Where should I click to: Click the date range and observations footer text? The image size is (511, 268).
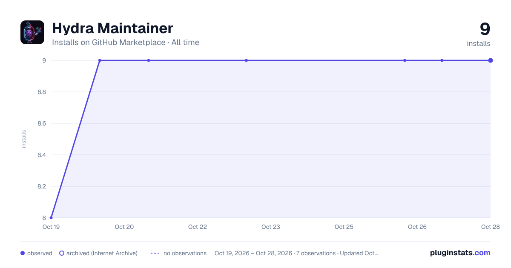coord(296,253)
